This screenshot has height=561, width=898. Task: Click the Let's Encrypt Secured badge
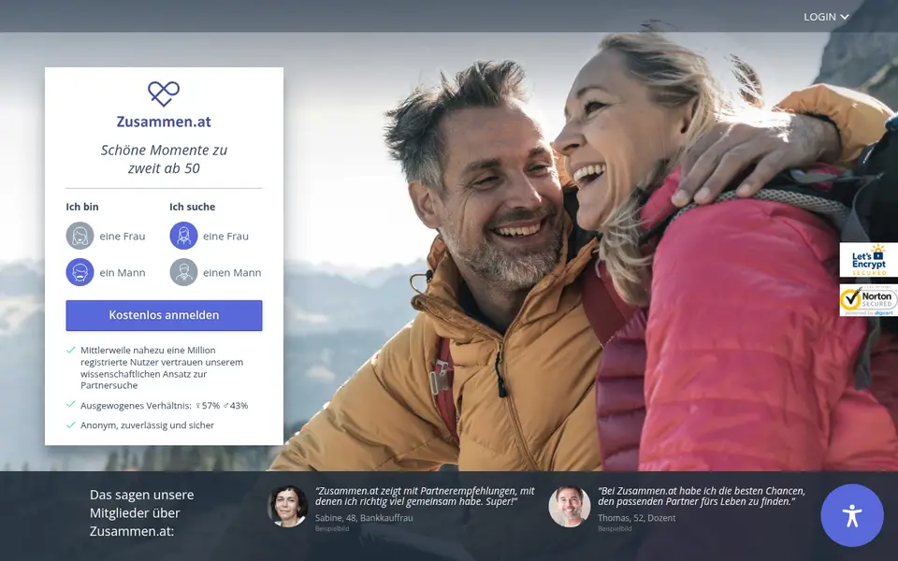tap(869, 260)
